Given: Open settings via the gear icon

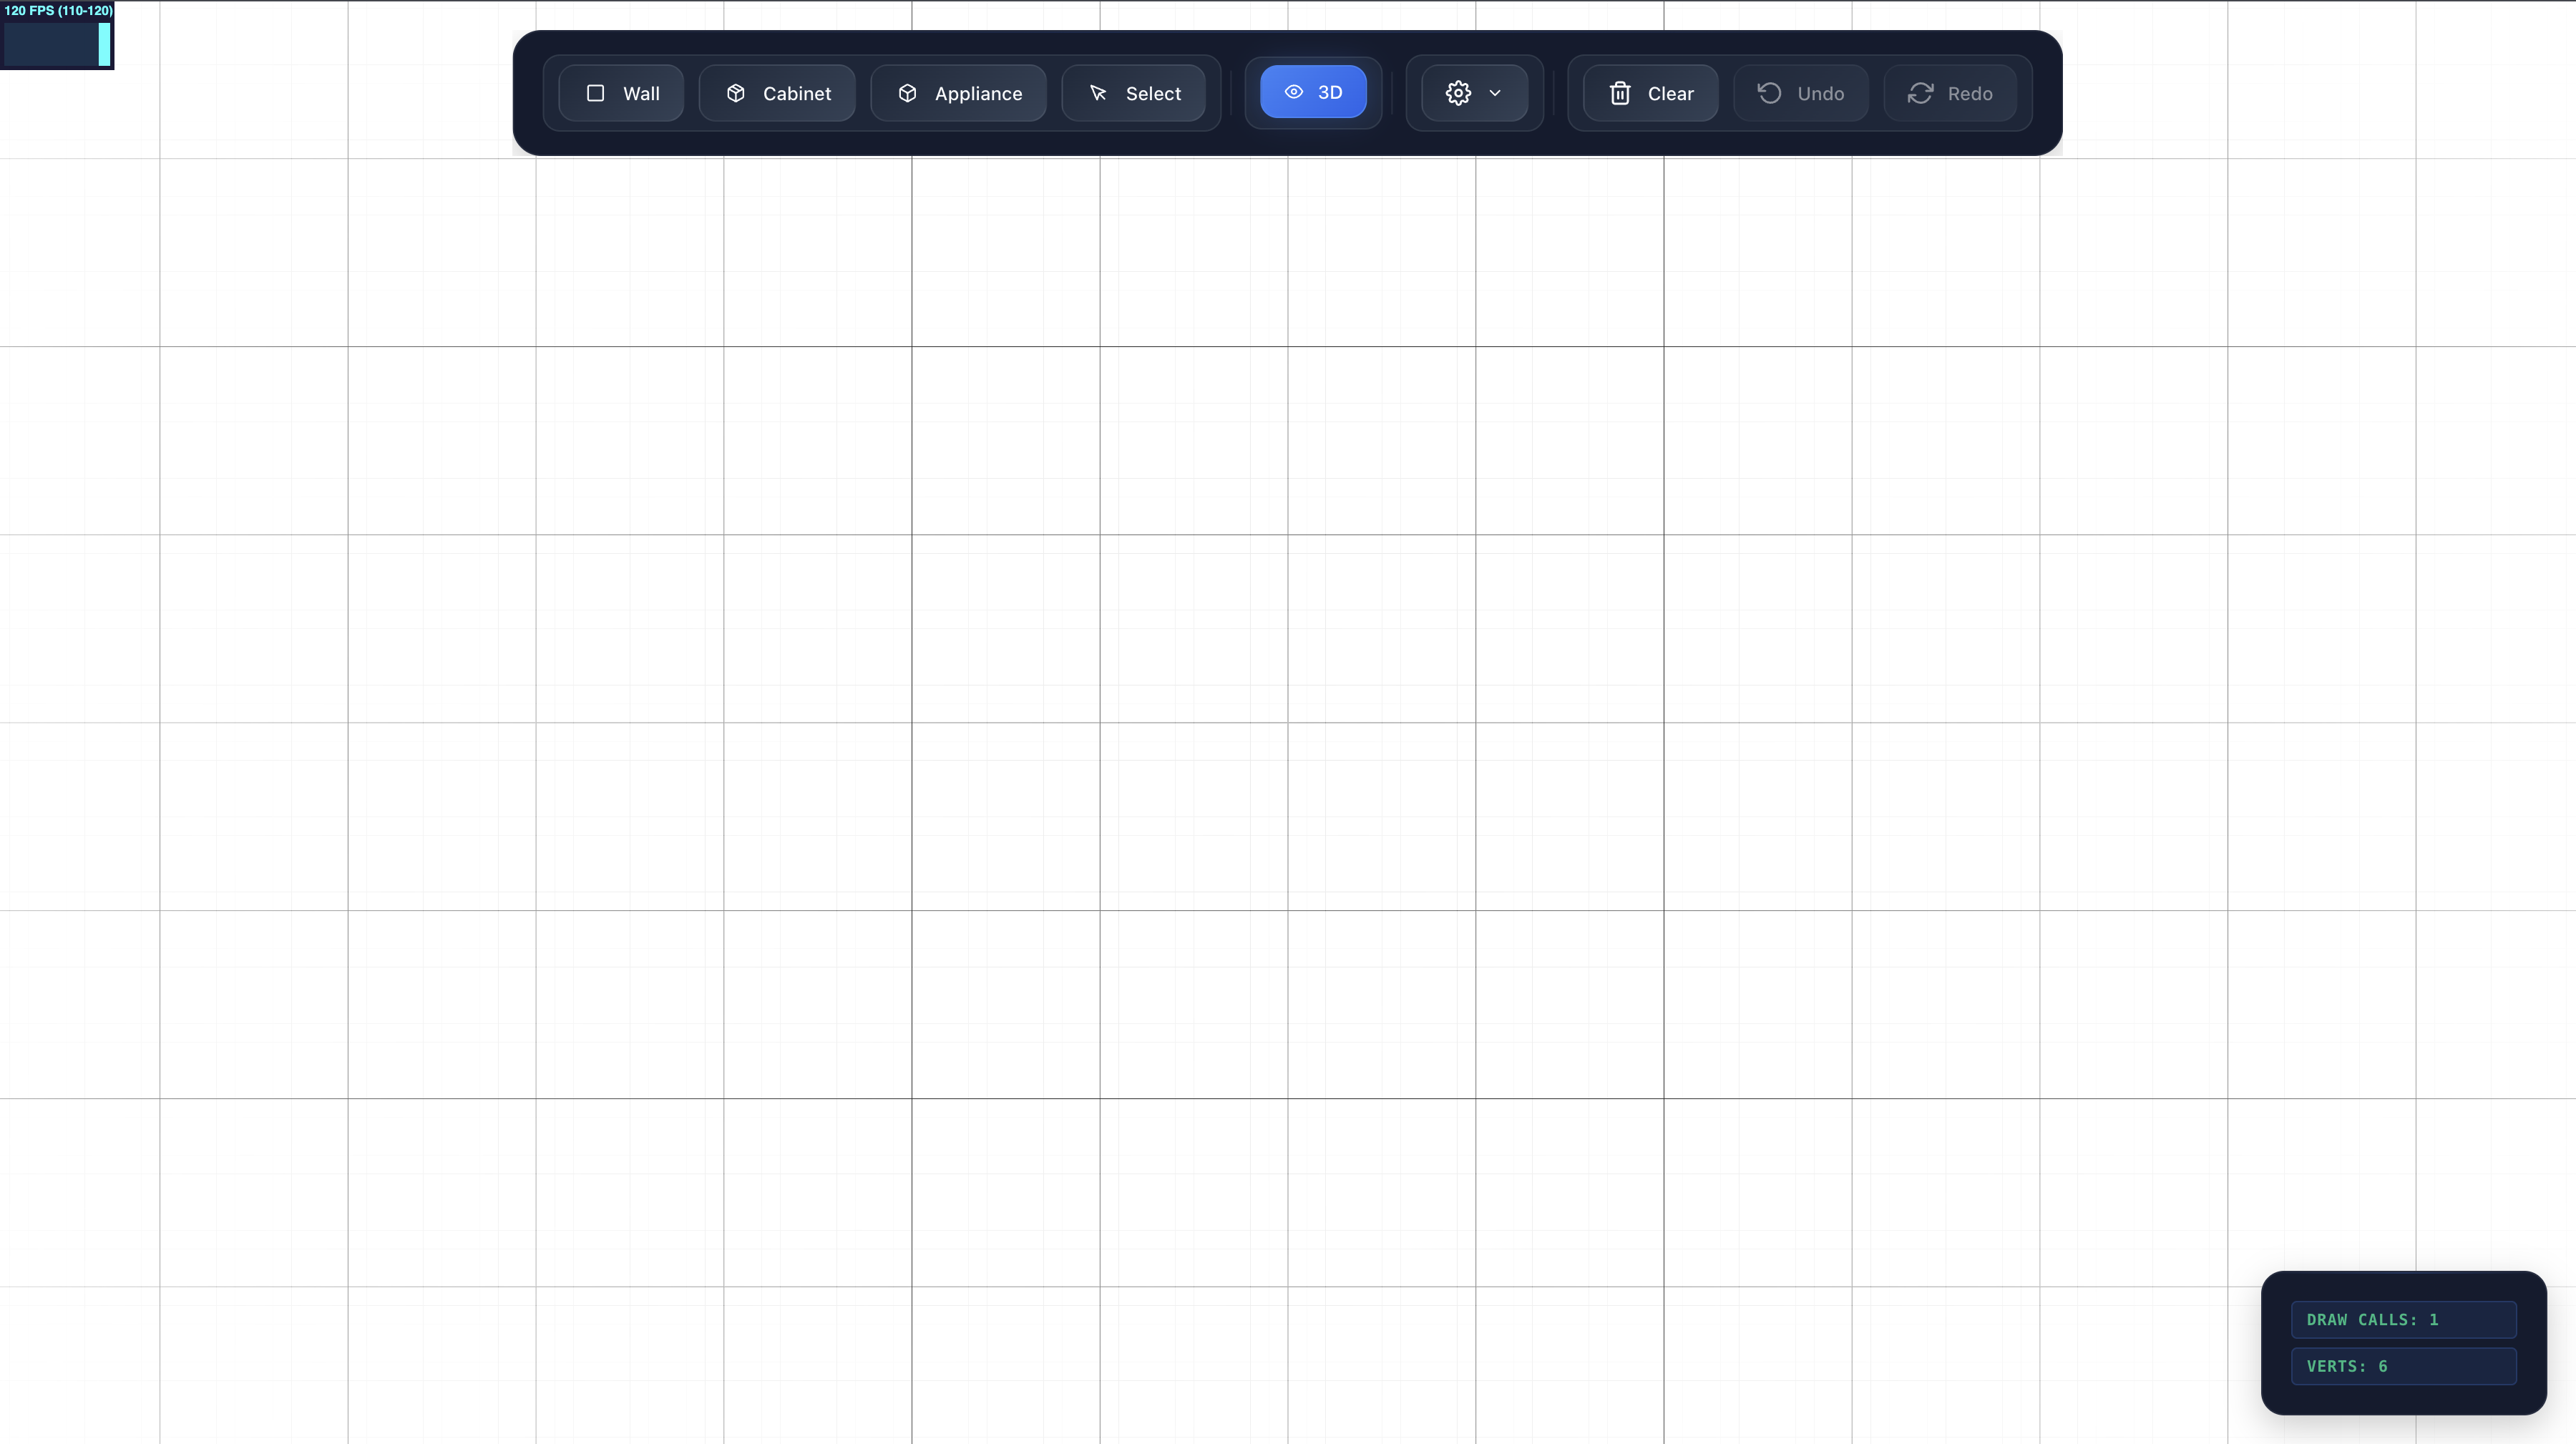Looking at the screenshot, I should pos(1458,93).
